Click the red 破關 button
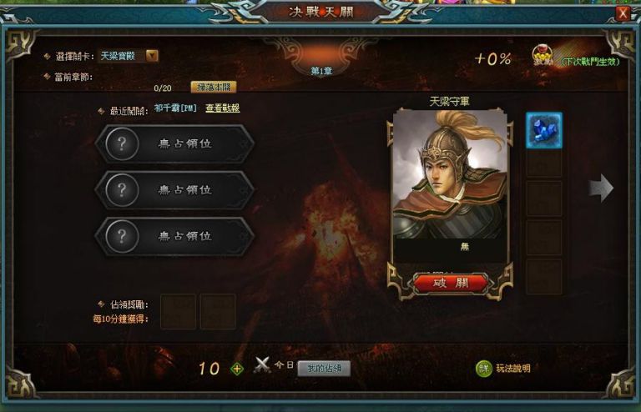 coord(450,283)
